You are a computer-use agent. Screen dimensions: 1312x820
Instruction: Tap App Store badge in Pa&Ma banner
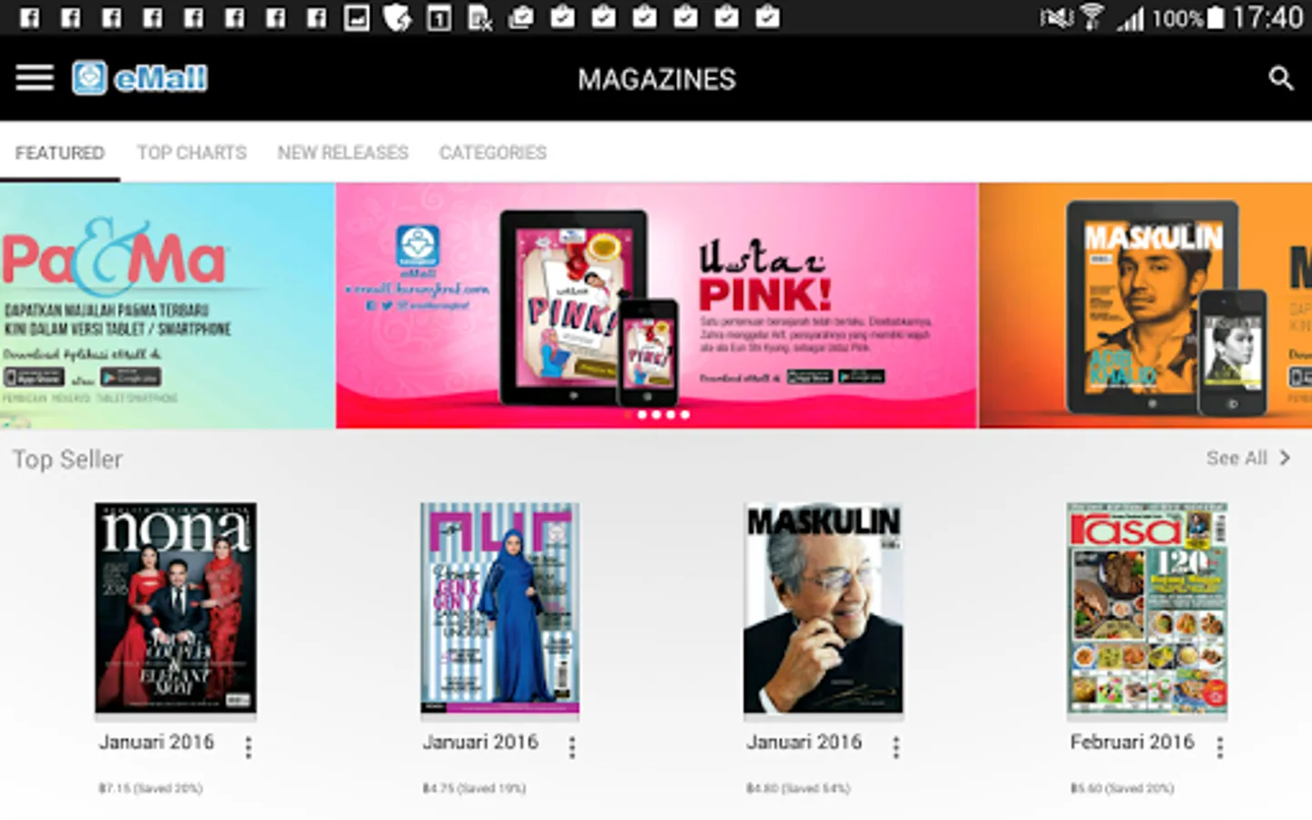(34, 377)
